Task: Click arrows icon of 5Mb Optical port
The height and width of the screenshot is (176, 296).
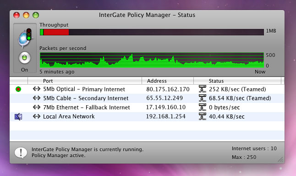Action: pos(37,89)
